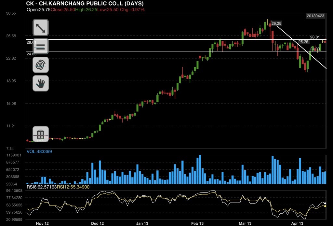The height and width of the screenshot is (226, 333).
Task: Click the Close:25.50 value
Action: [x=63, y=9]
